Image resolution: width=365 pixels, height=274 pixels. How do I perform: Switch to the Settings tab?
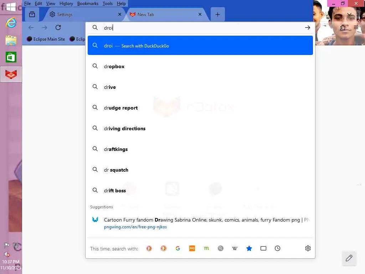(x=84, y=14)
